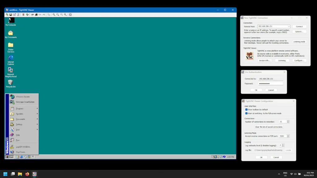
Task: Click the Licensing button
Action: [x=282, y=60]
